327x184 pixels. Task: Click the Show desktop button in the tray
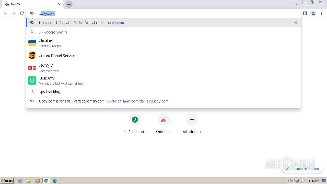324,181
